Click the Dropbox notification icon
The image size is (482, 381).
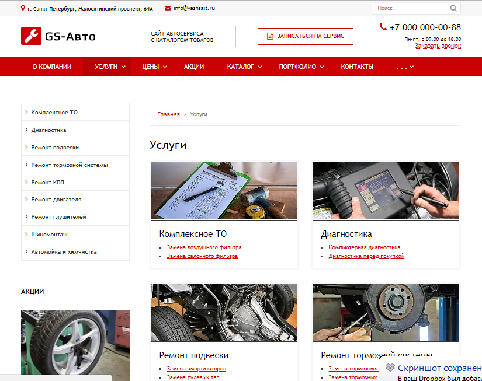[x=390, y=368]
